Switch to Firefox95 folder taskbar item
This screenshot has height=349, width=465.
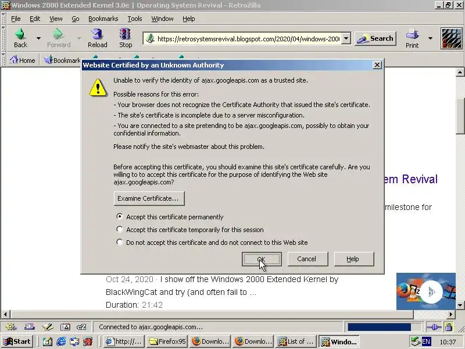coord(167,341)
